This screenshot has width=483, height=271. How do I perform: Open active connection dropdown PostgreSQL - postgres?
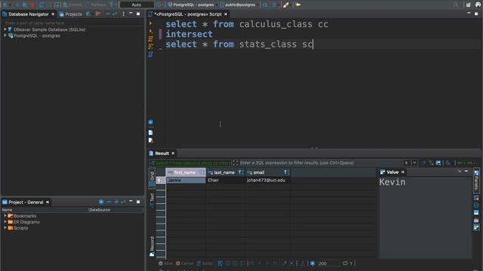(192, 5)
